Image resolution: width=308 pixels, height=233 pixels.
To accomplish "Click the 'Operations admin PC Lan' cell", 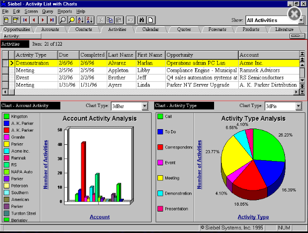I will (x=201, y=63).
